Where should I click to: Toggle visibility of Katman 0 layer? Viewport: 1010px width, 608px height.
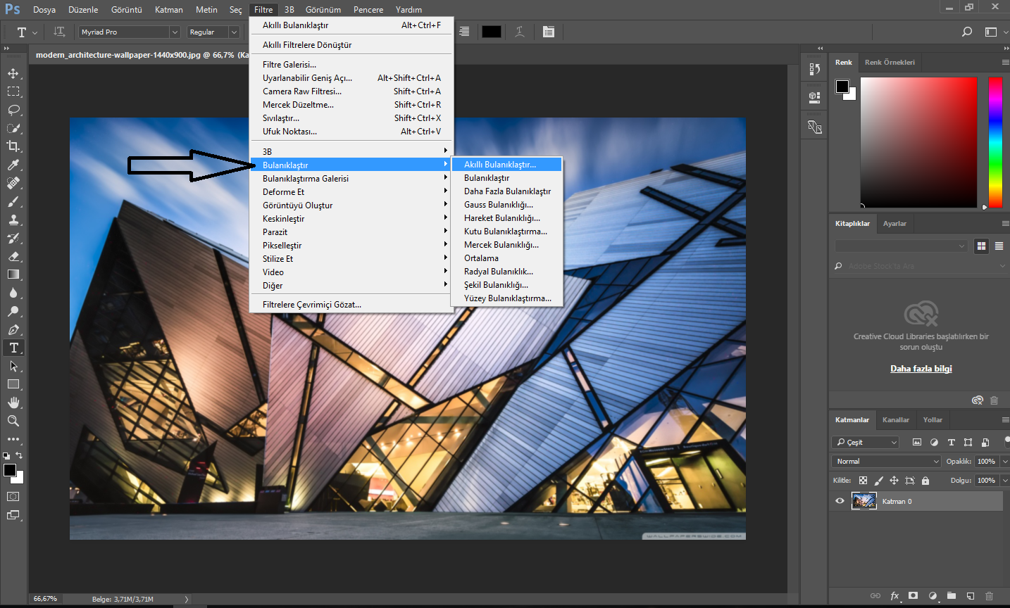pos(840,501)
